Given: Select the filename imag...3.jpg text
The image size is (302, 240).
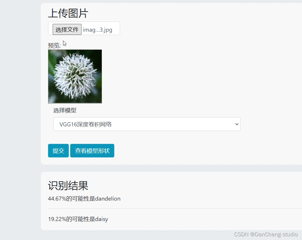Looking at the screenshot, I should 97,30.
